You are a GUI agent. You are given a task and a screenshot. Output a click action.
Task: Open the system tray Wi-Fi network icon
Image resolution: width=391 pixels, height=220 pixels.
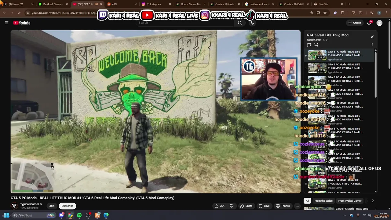pos(364,215)
